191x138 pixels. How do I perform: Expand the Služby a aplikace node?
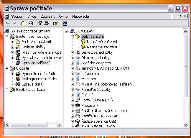click(x=7, y=90)
